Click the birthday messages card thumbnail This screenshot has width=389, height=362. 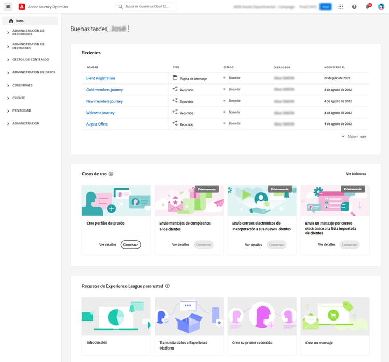point(189,201)
